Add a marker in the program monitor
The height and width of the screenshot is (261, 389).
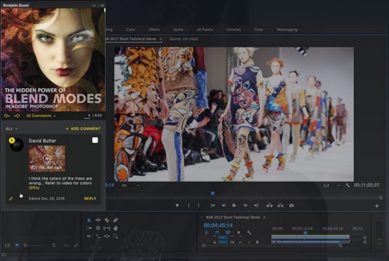177,205
